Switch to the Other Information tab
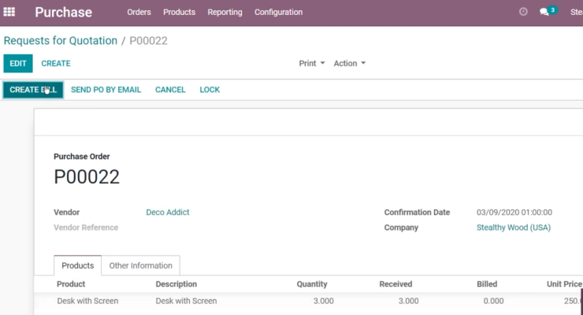The height and width of the screenshot is (315, 583). point(140,265)
